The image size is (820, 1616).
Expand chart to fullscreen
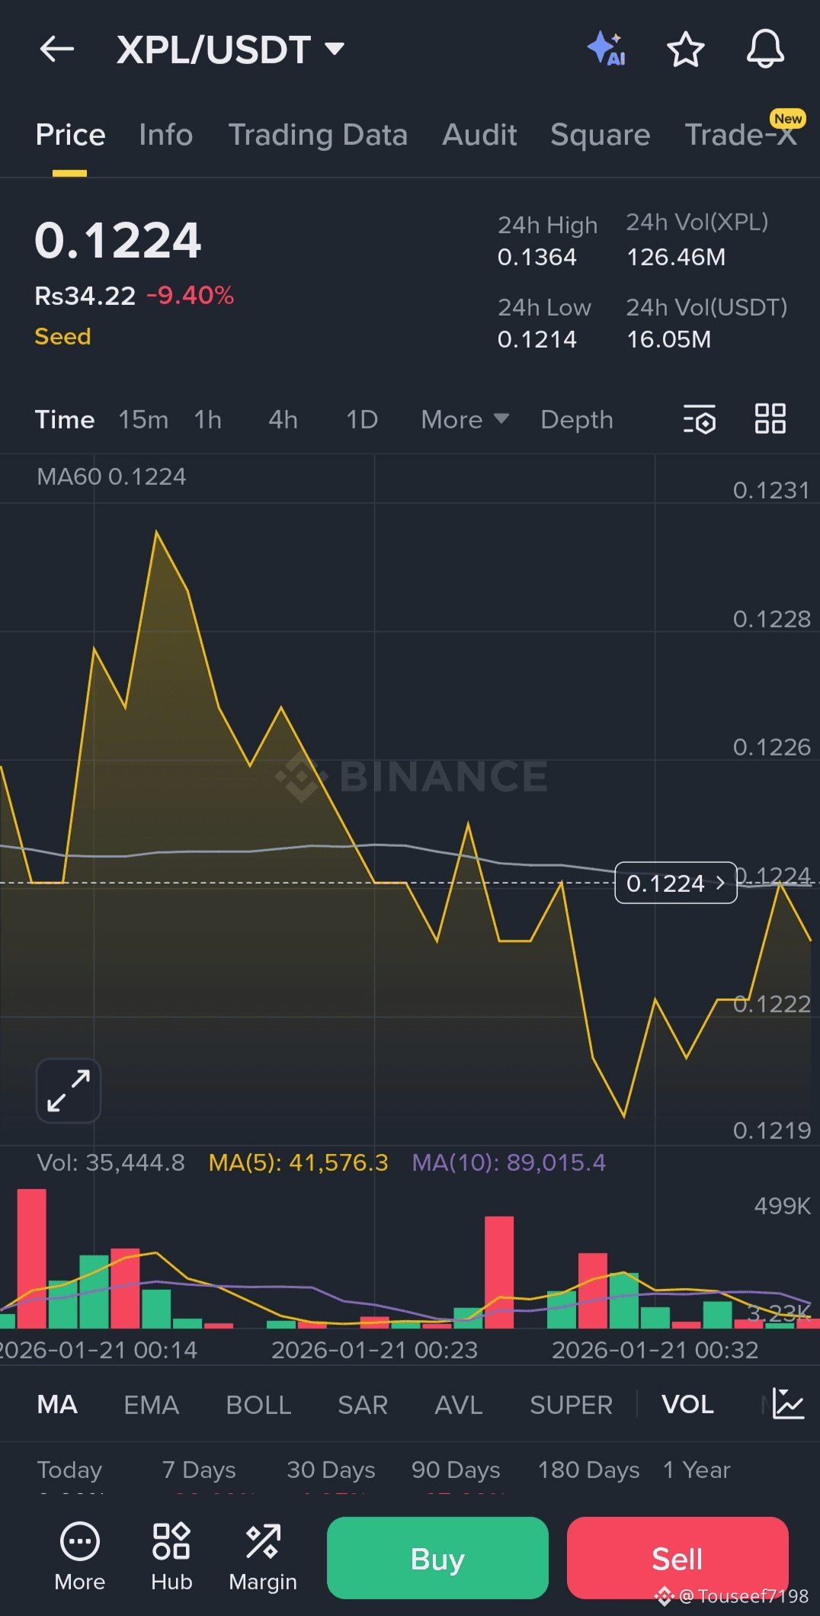click(69, 1091)
